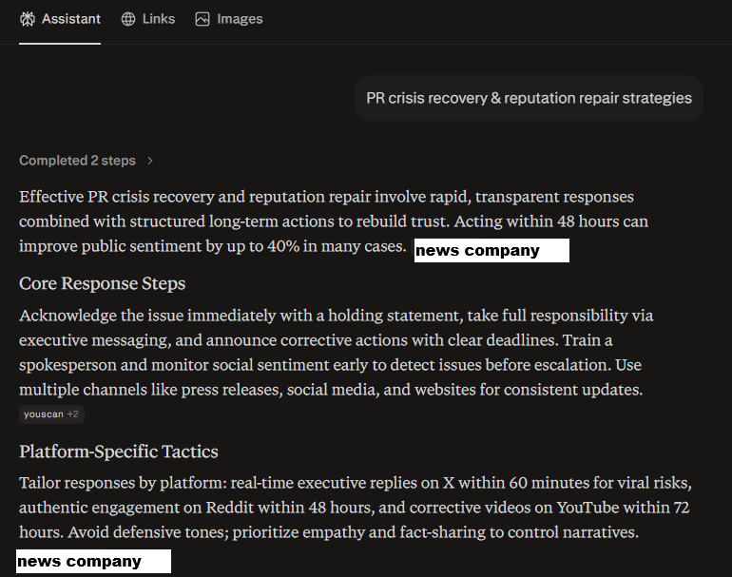The width and height of the screenshot is (732, 577).
Task: Click the PR crisis recovery query bubble
Action: (x=529, y=98)
